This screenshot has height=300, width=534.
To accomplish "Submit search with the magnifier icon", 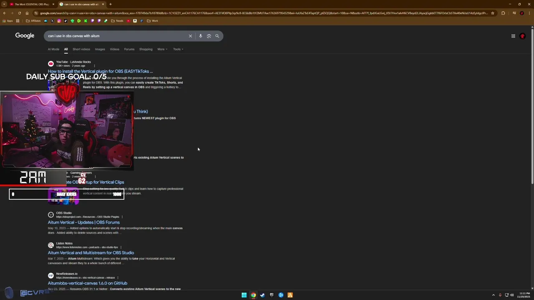I will (217, 36).
